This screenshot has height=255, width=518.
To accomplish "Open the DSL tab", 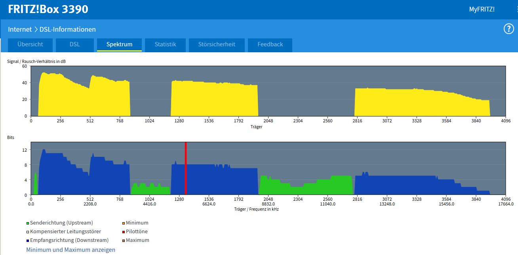I will pyautogui.click(x=74, y=45).
